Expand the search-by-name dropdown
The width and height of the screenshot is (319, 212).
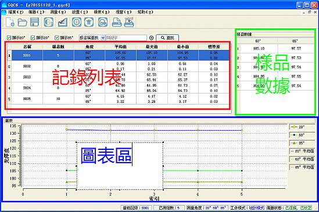click(103, 38)
